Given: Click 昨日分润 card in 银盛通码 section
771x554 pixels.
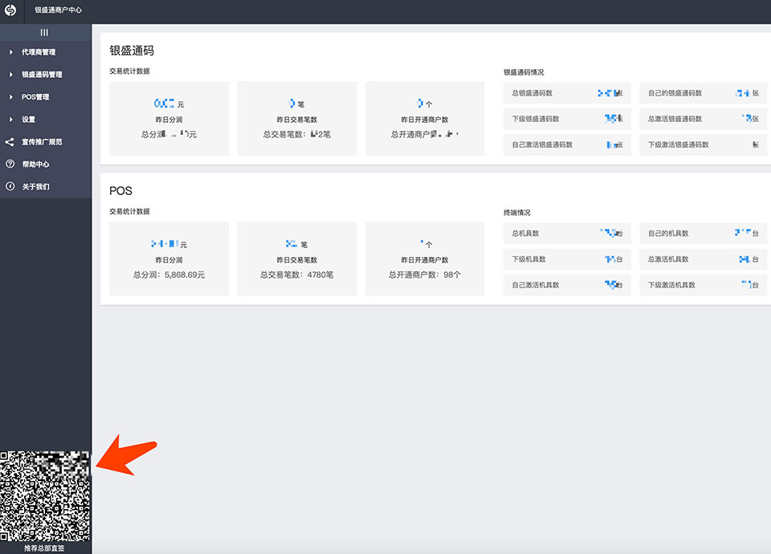Looking at the screenshot, I should coord(169,119).
